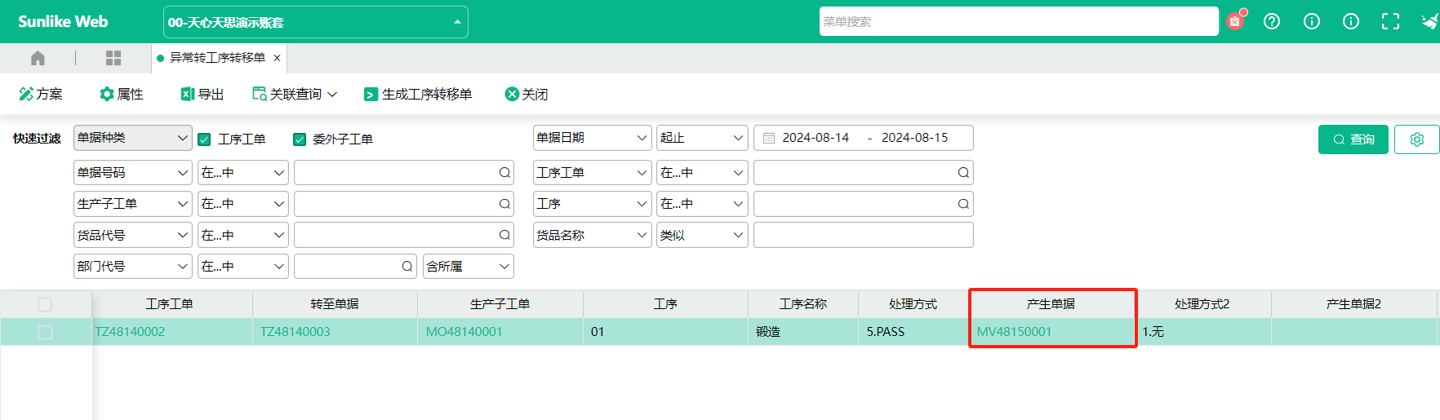Click search icon in 生产子工单 field
Viewport: 1440px width, 420px height.
point(504,204)
